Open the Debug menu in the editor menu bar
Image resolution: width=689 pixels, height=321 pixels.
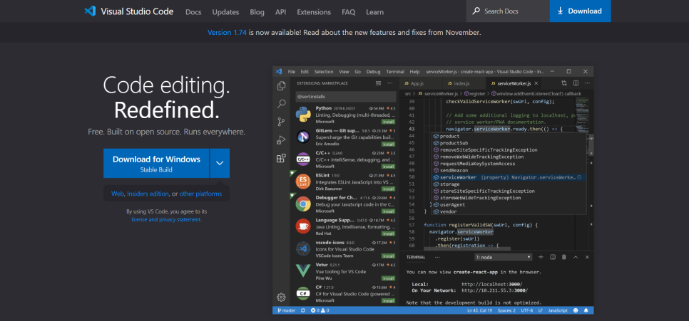click(x=374, y=71)
